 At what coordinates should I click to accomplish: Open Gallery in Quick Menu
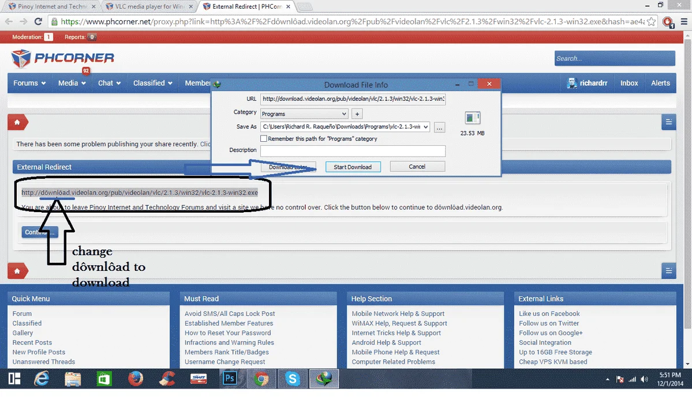[23, 333]
